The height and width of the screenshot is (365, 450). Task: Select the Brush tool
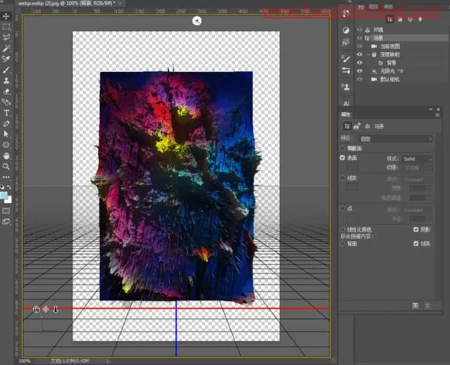(6, 70)
